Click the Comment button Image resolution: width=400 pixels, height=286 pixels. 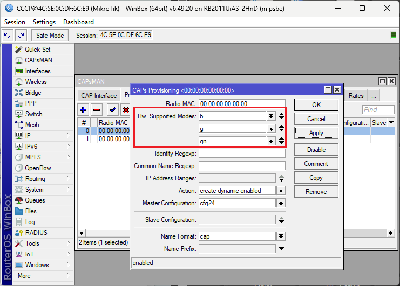pos(316,164)
